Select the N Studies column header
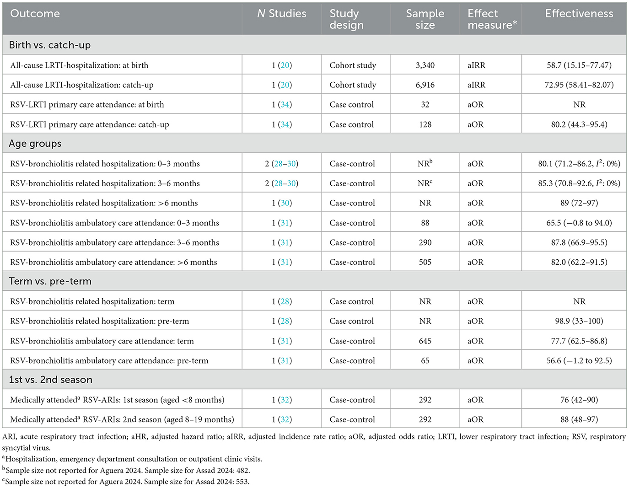 pyautogui.click(x=282, y=14)
